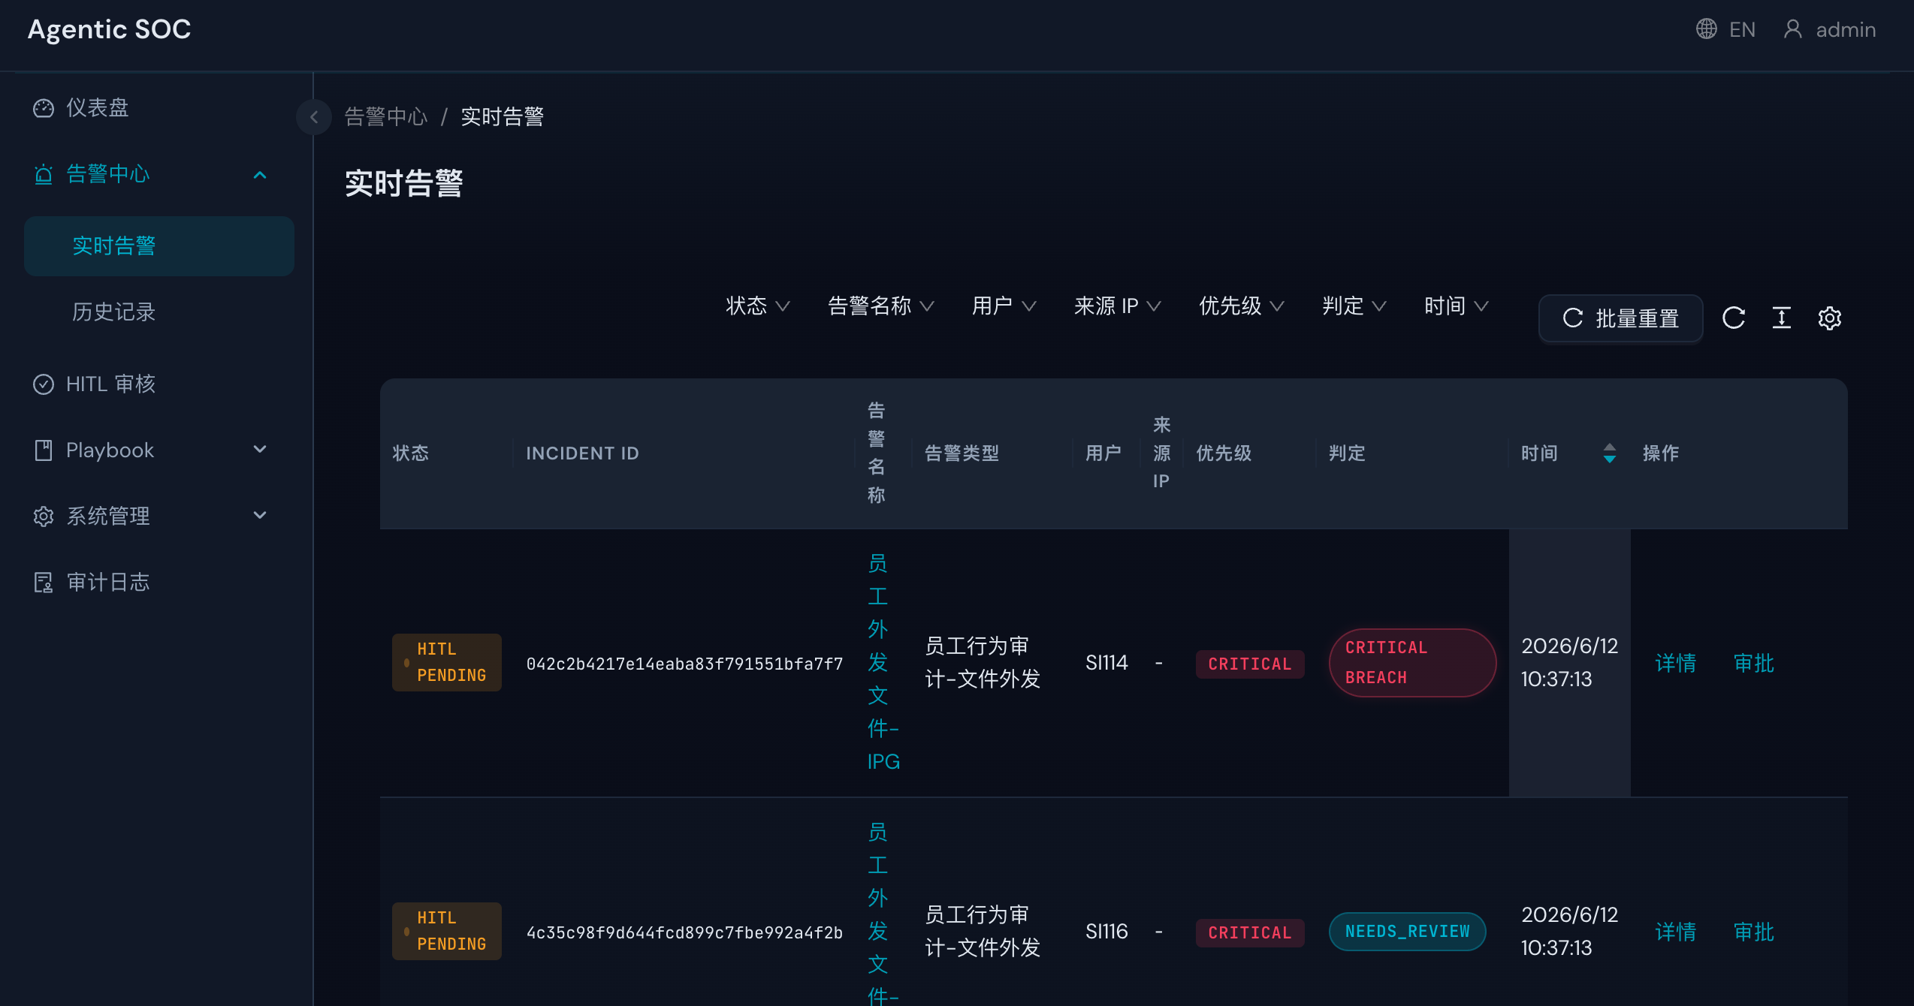The height and width of the screenshot is (1006, 1914).
Task: Open the 时间 filter dropdown
Action: pos(1456,306)
